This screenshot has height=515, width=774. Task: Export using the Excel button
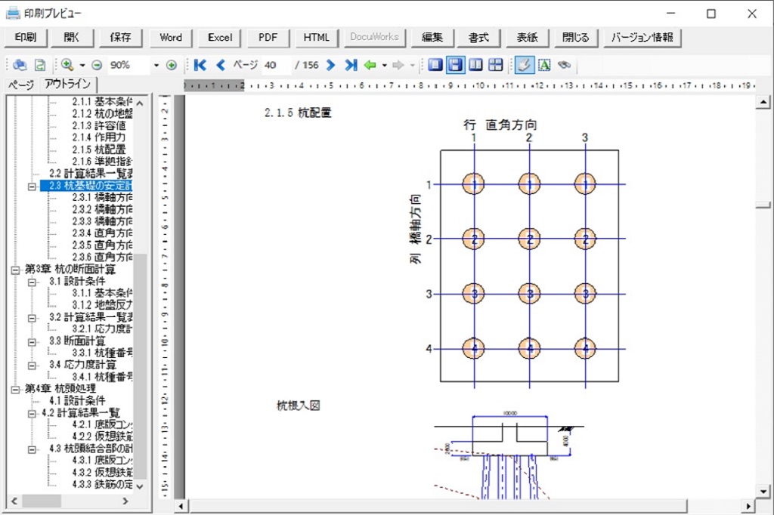click(x=220, y=38)
